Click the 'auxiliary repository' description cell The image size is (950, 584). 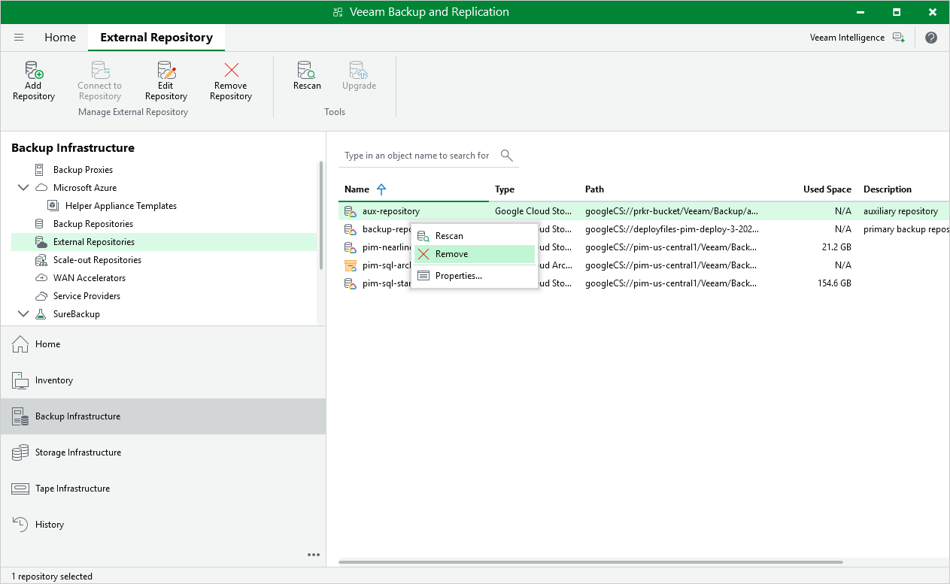point(900,211)
